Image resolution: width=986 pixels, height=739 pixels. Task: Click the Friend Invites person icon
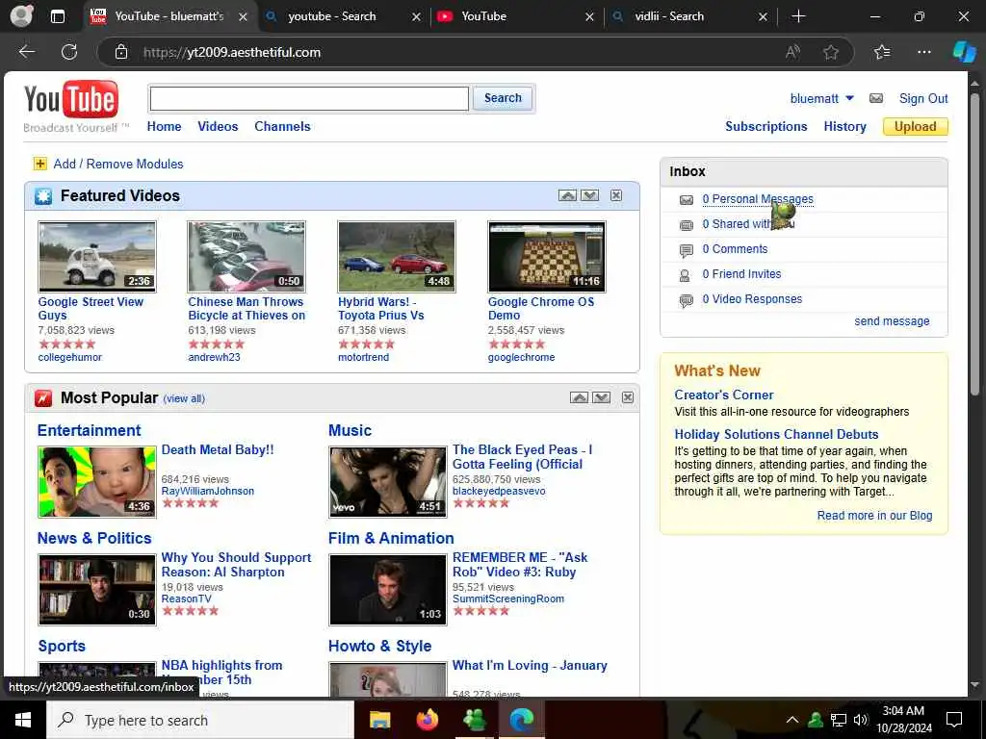(x=685, y=275)
